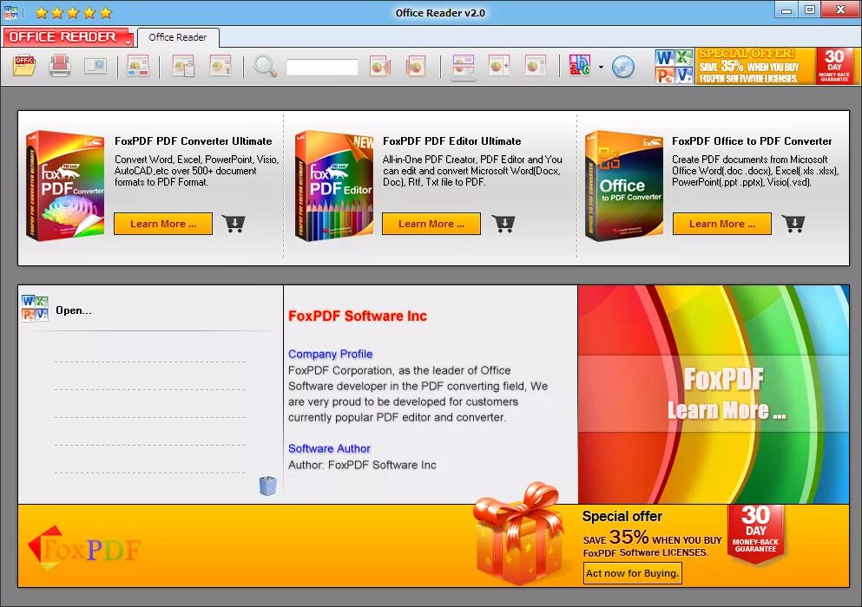Go to next page with right-arrow icon
Viewport: 862px width, 607px height.
tap(416, 66)
